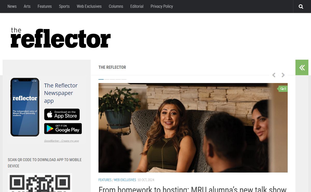Open the featured talk show article photo
The height and width of the screenshot is (192, 311).
pyautogui.click(x=193, y=128)
